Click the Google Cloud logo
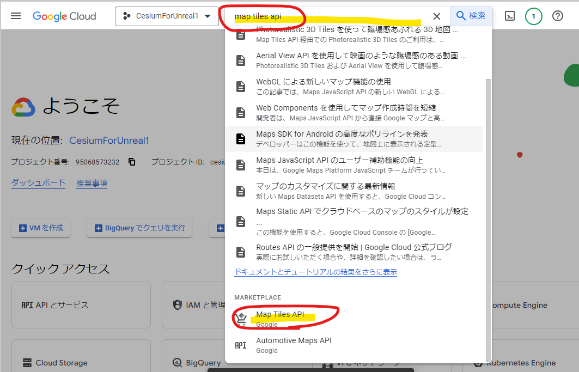The width and height of the screenshot is (579, 372). (x=64, y=16)
